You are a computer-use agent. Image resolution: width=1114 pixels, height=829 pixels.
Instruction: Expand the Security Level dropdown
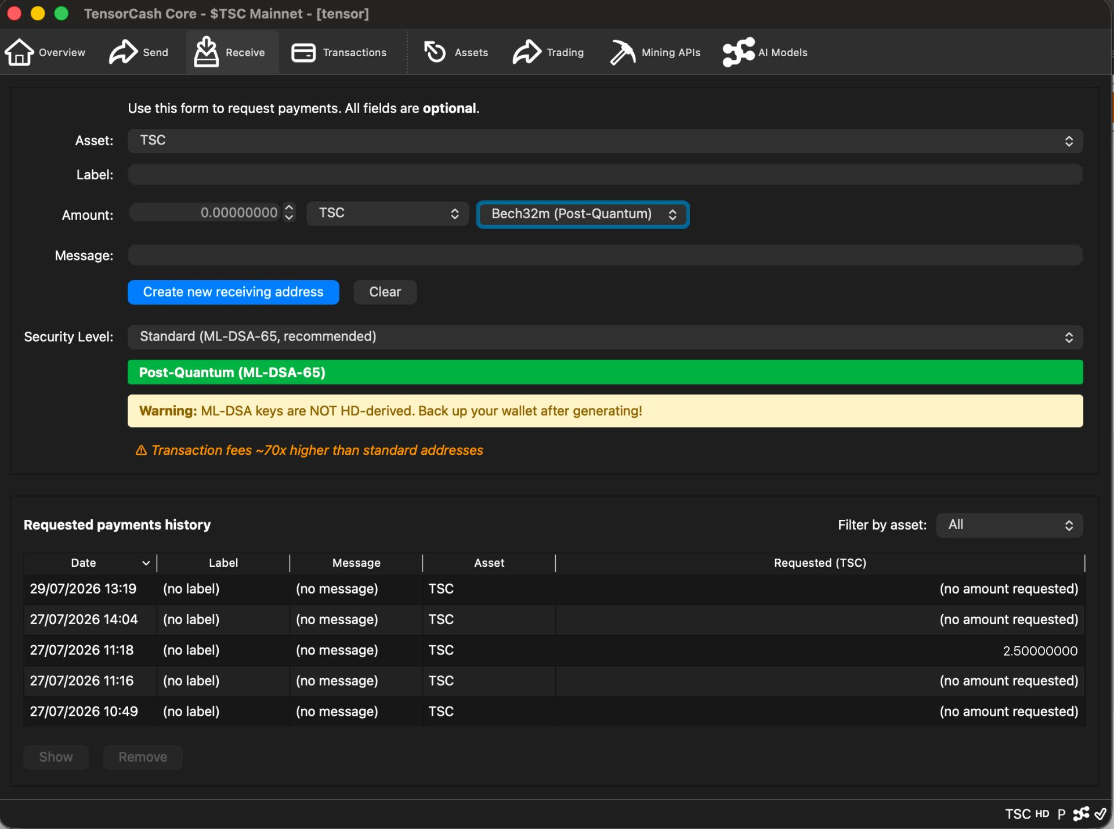pos(605,337)
